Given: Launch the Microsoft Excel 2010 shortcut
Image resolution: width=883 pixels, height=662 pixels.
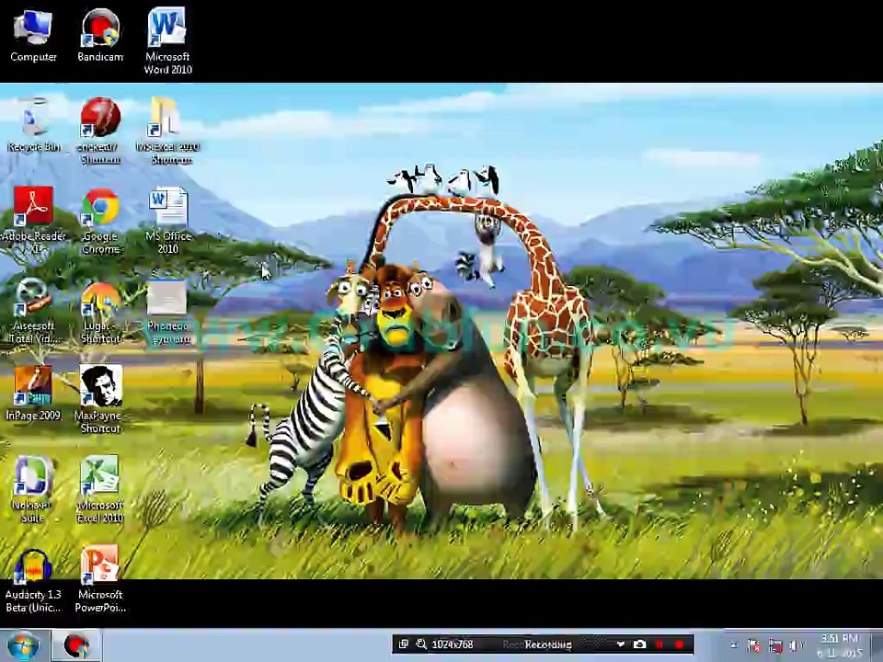Looking at the screenshot, I should pyautogui.click(x=99, y=488).
